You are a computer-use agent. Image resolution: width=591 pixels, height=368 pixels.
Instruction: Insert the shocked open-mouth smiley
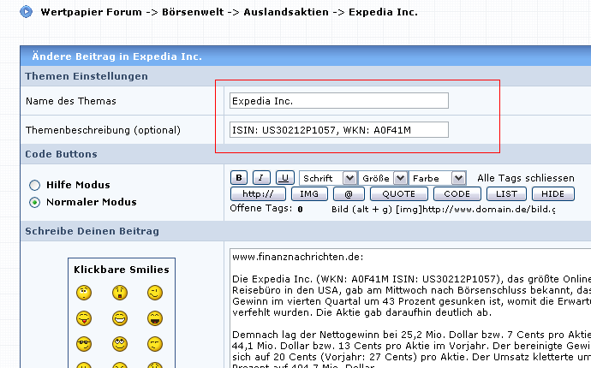[x=120, y=293]
